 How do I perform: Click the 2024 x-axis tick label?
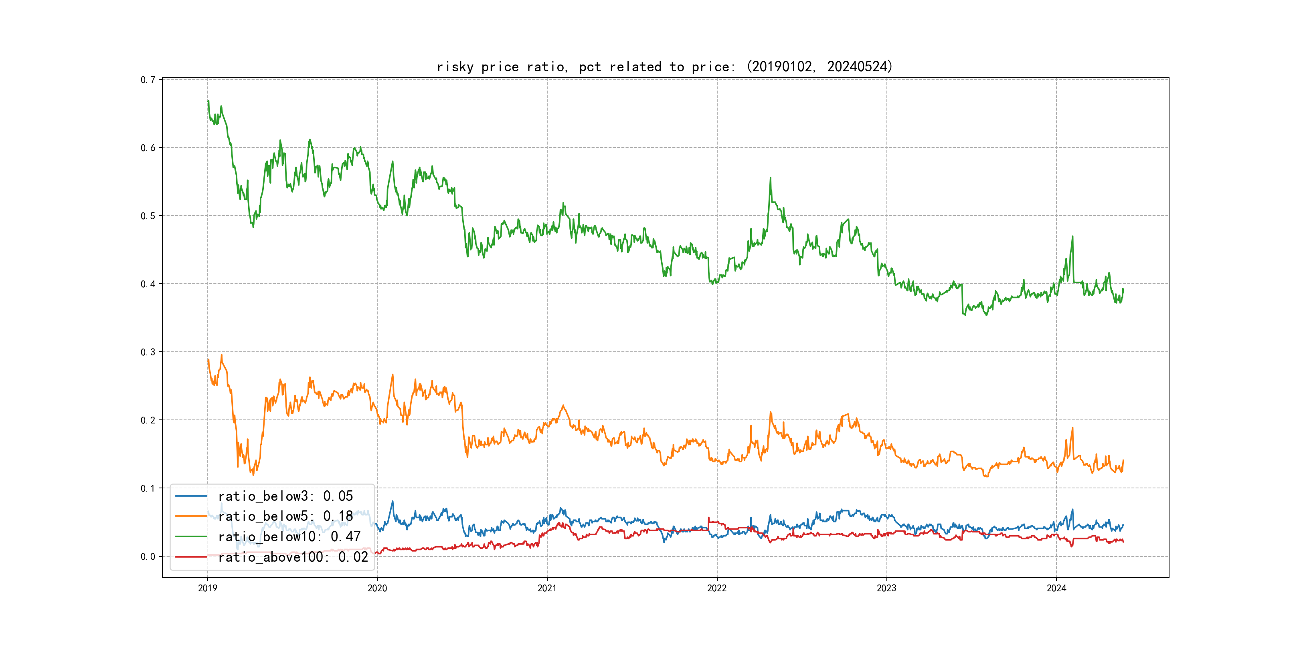click(x=1056, y=588)
